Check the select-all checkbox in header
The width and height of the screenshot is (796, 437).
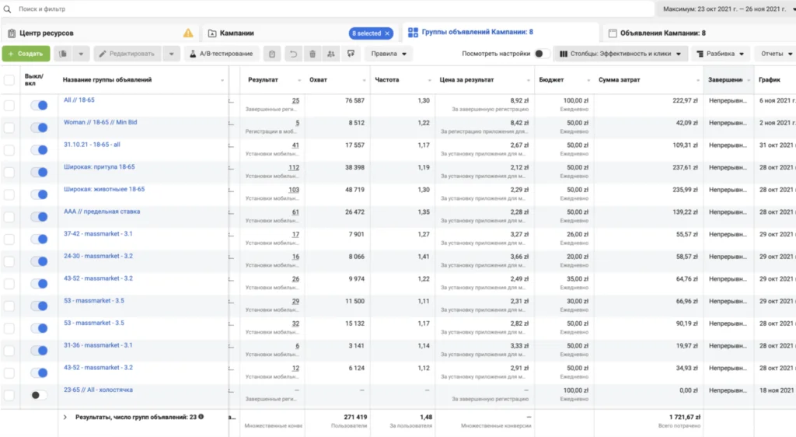click(x=9, y=80)
